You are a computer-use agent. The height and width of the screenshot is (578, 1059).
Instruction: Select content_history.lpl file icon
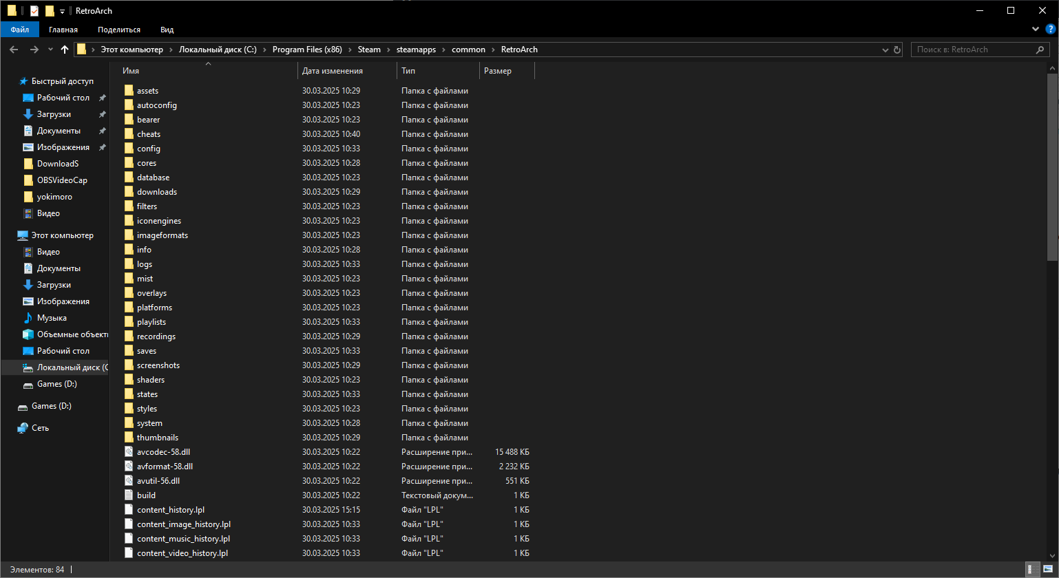coord(129,510)
